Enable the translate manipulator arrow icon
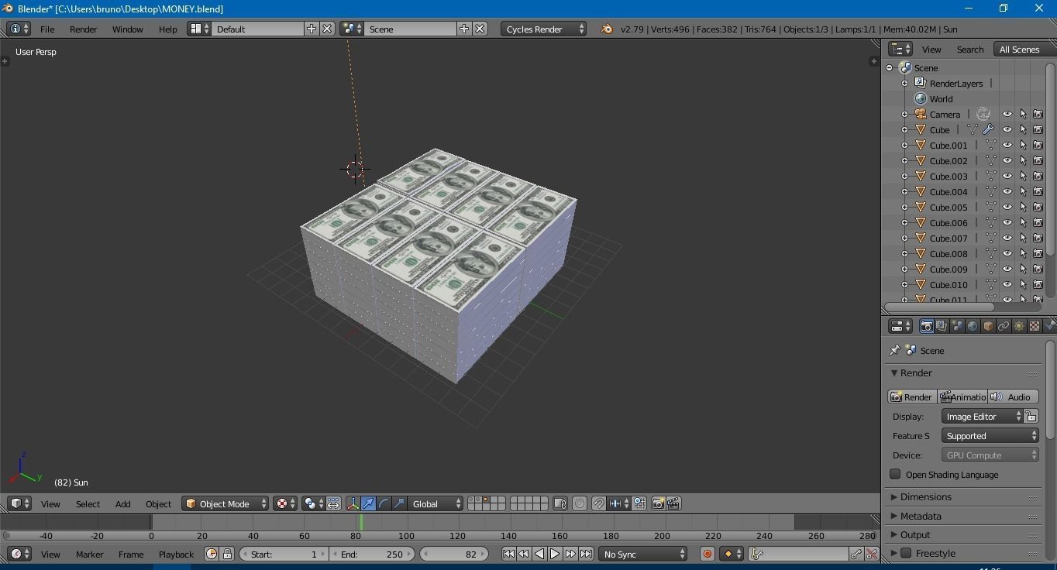 pos(367,503)
